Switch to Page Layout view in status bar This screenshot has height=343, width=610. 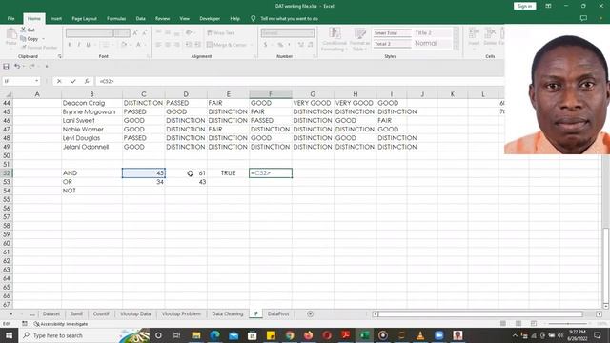[518, 324]
